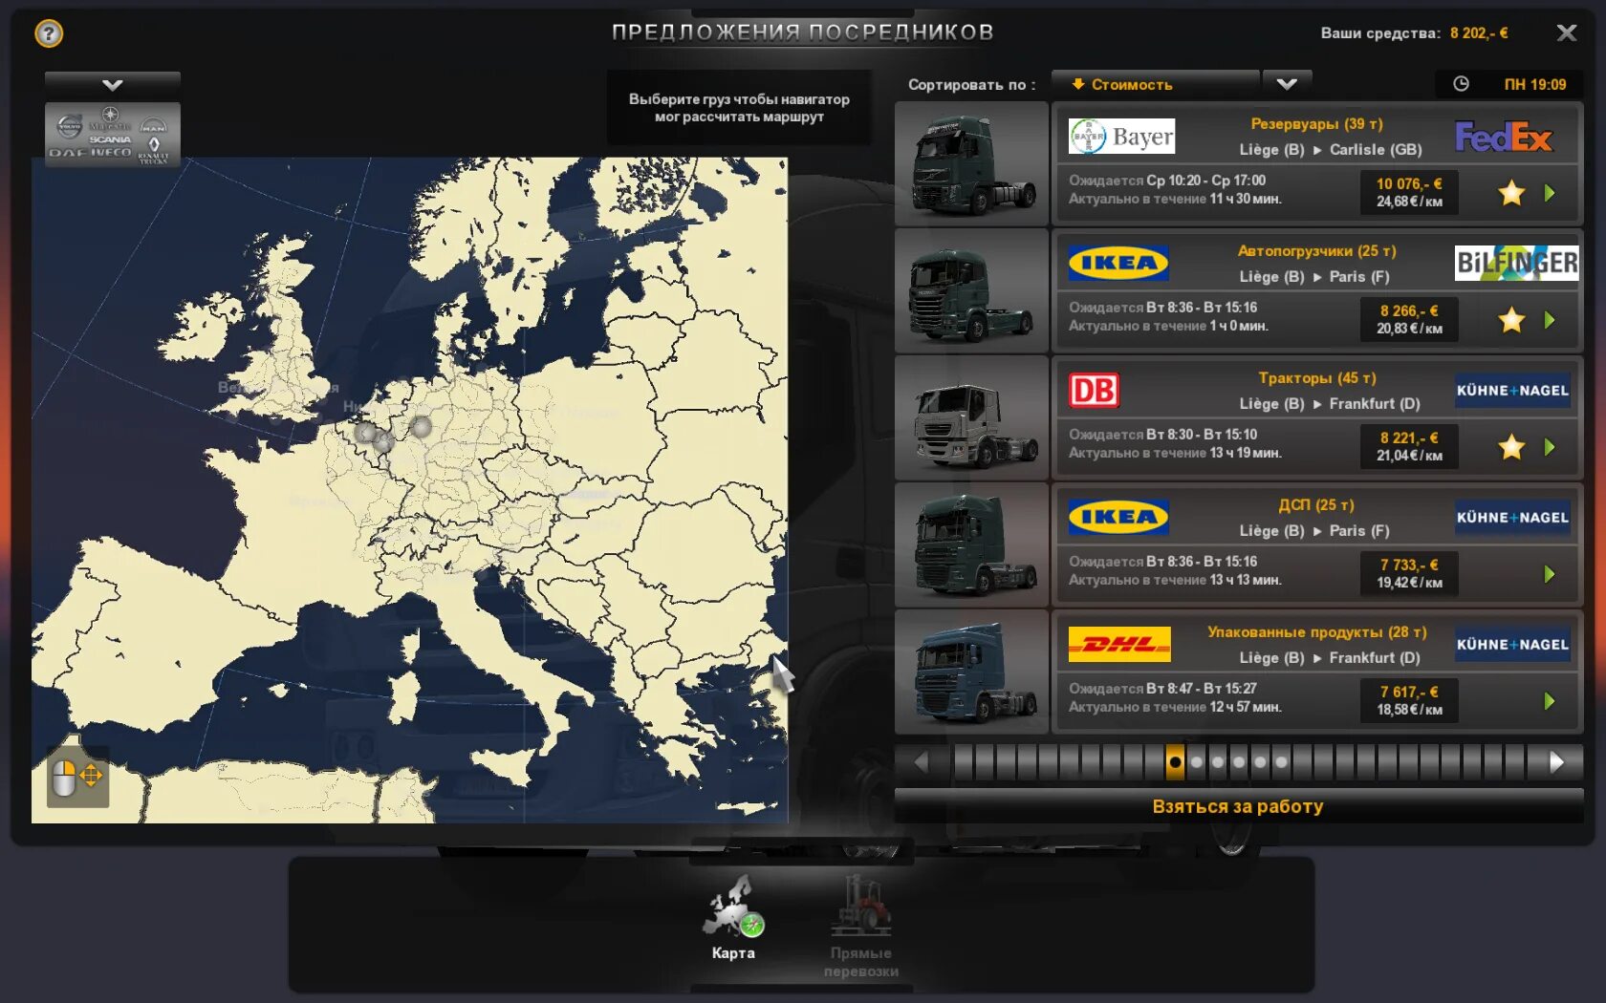Click the funds amount 8 202 €
The width and height of the screenshot is (1606, 1003).
1479,33
